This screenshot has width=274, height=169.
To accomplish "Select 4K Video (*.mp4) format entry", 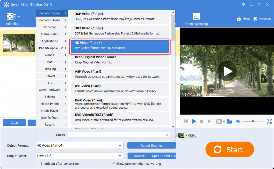I will coord(120,45).
